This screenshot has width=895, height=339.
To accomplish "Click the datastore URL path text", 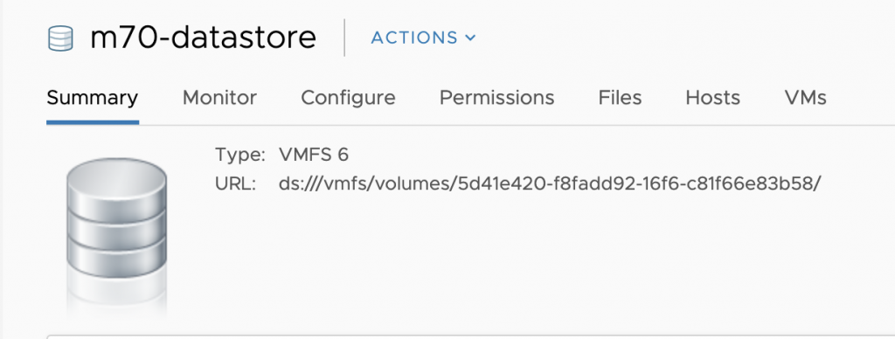I will tap(550, 183).
